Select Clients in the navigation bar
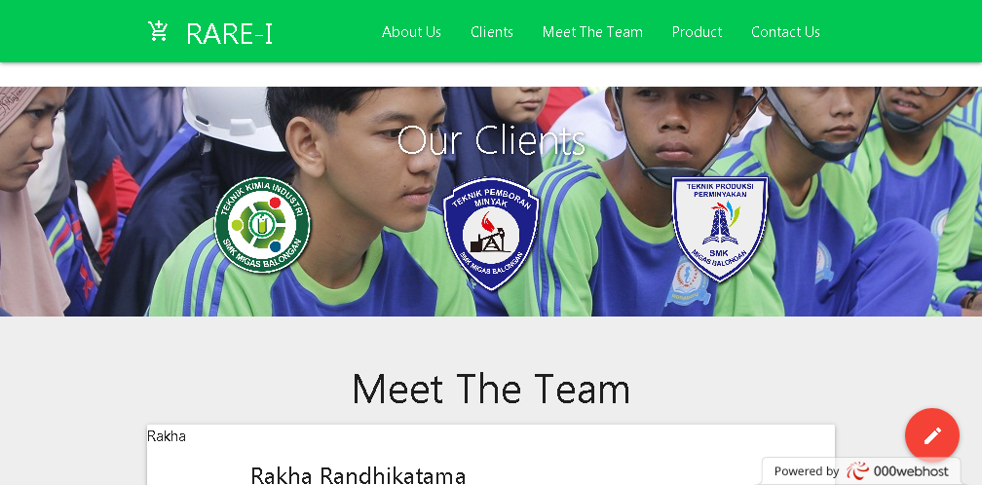The height and width of the screenshot is (485, 982). point(492,32)
